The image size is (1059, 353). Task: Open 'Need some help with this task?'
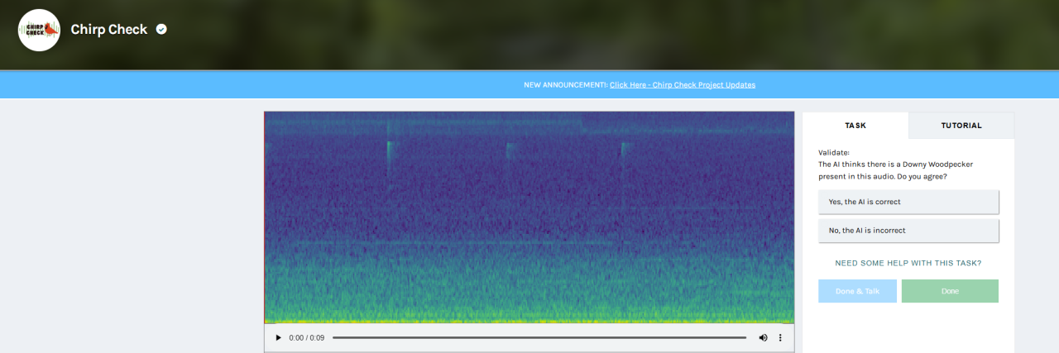(908, 263)
